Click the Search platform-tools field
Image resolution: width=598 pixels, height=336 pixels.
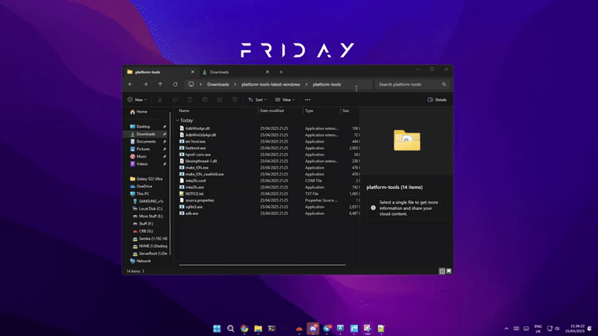[410, 84]
